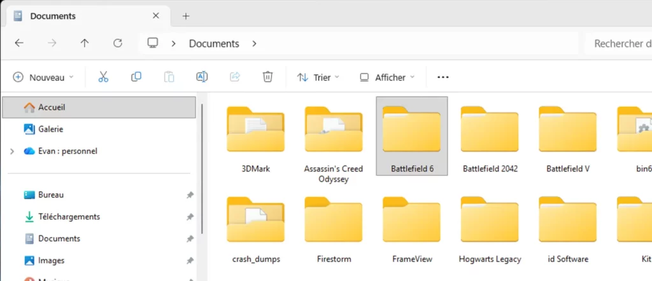The width and height of the screenshot is (652, 281).
Task: Click the Copy icon in toolbar
Action: [136, 77]
